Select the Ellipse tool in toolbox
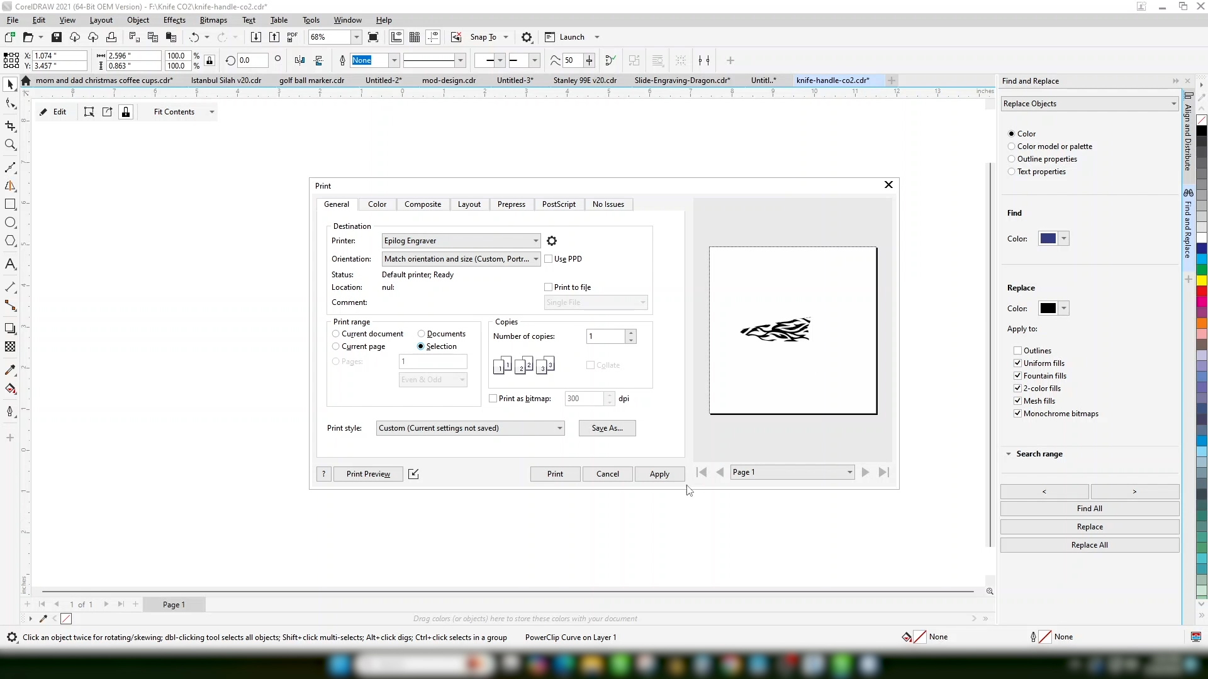Viewport: 1208px width, 679px height. point(10,223)
